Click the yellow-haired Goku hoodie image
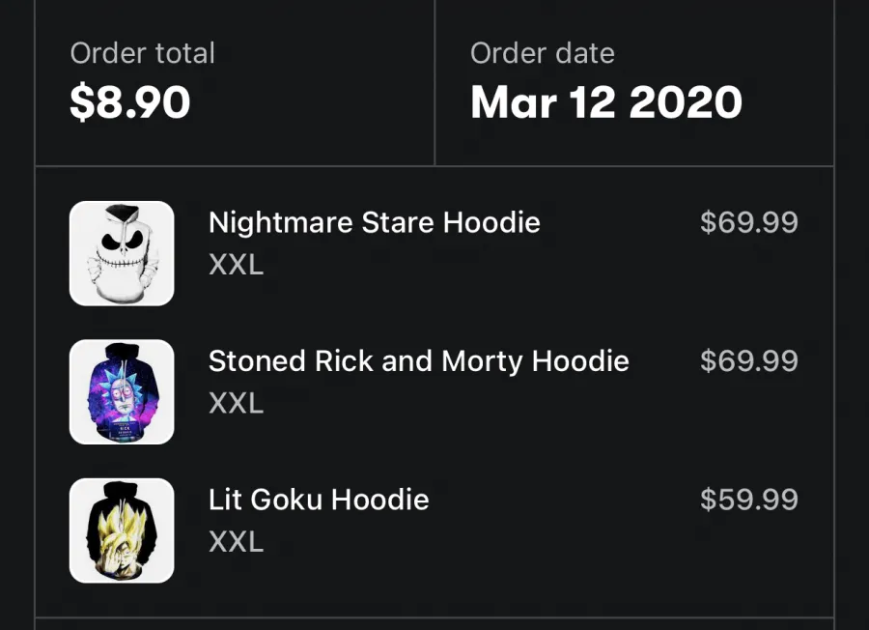869x630 pixels. pyautogui.click(x=122, y=530)
